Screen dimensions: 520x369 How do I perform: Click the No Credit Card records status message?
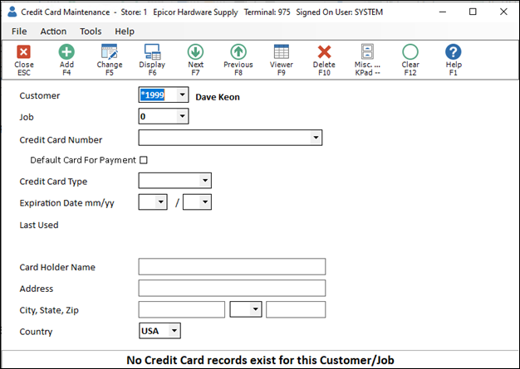coord(260,360)
